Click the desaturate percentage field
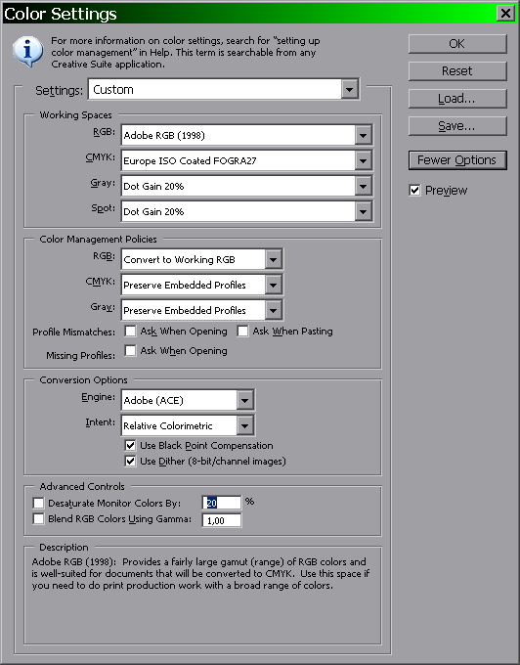This screenshot has width=520, height=665. click(x=222, y=503)
